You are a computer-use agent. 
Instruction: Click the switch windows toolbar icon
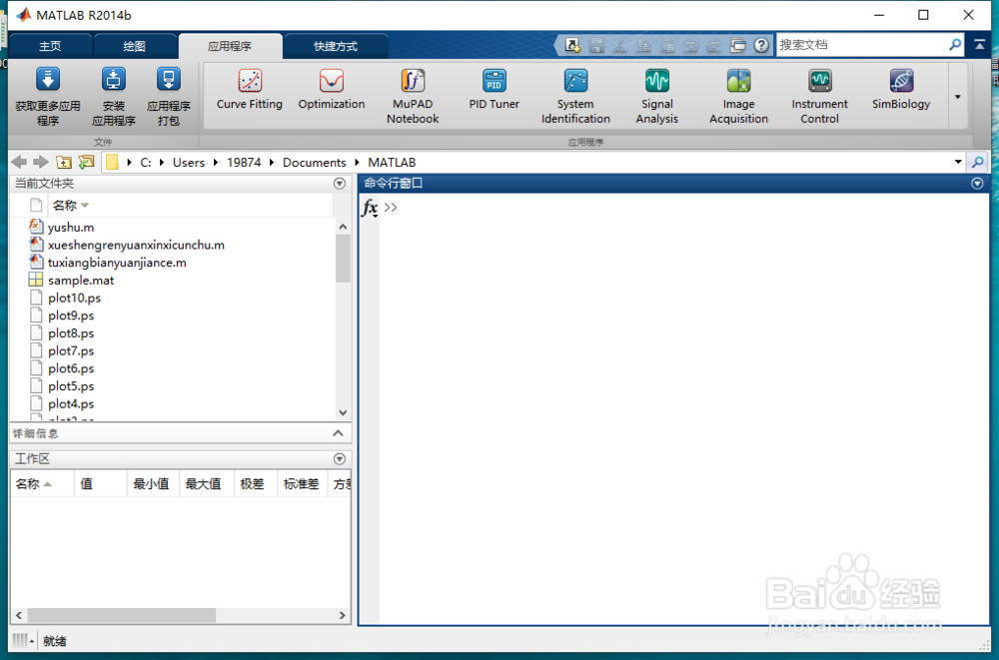(x=738, y=45)
